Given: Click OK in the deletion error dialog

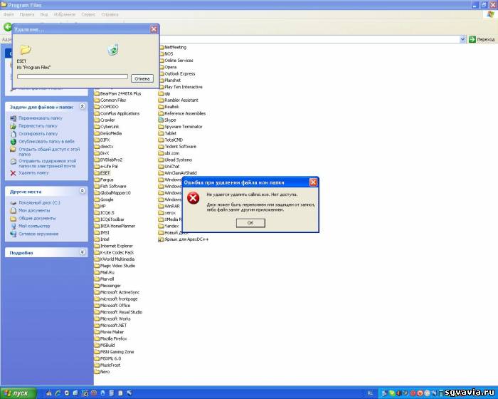Looking at the screenshot, I should 250,223.
